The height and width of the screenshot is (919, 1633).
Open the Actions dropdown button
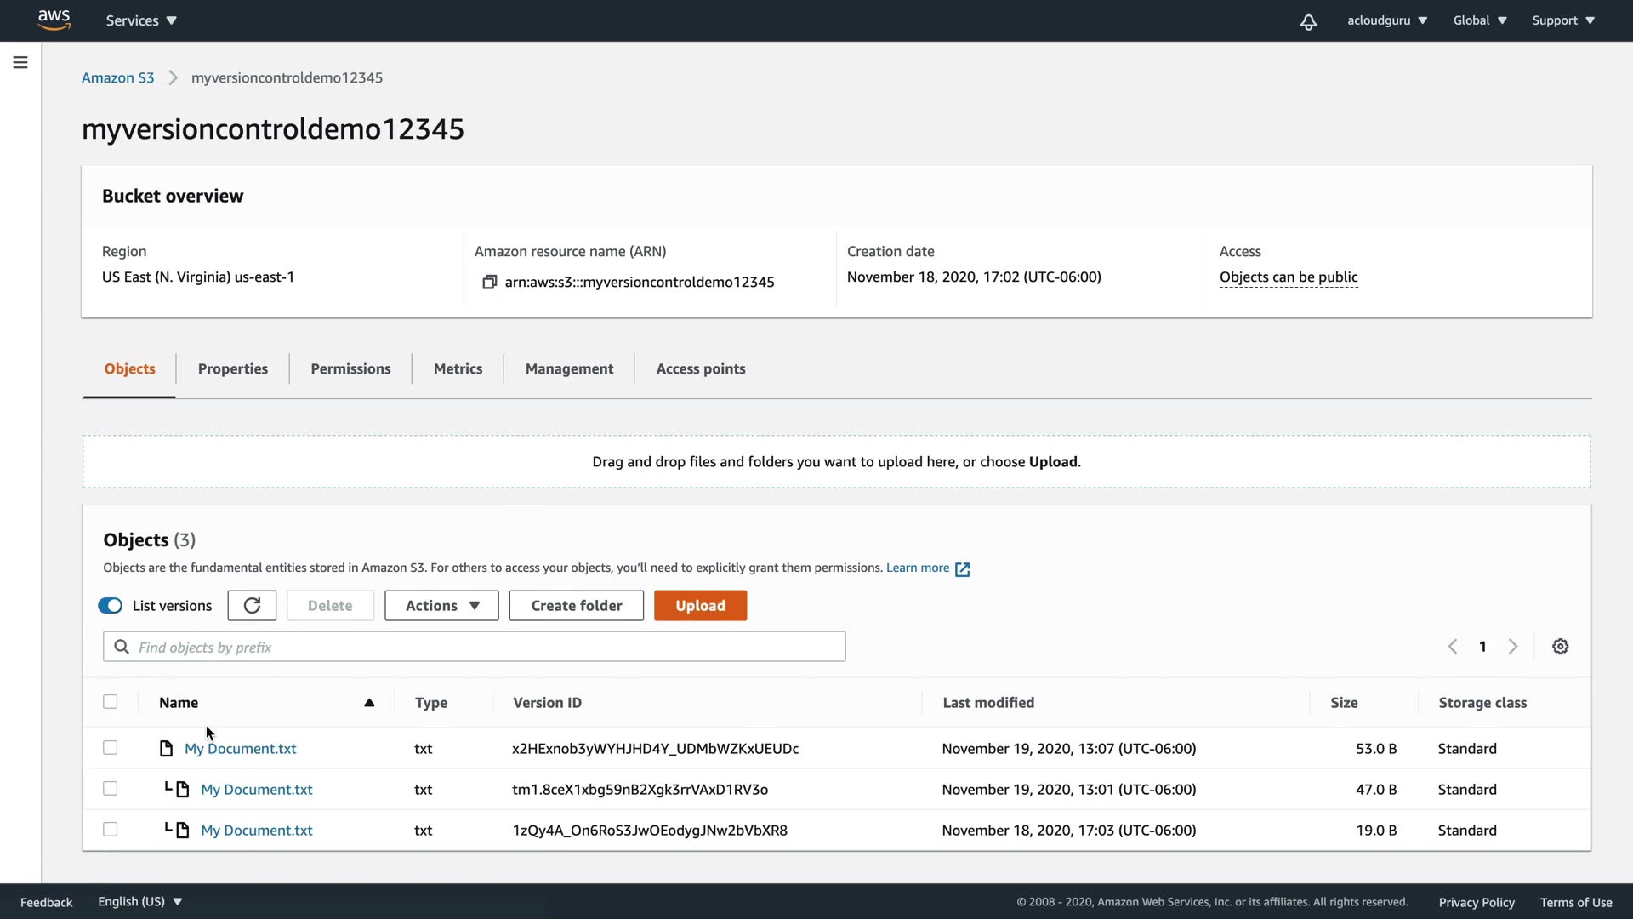pyautogui.click(x=441, y=606)
